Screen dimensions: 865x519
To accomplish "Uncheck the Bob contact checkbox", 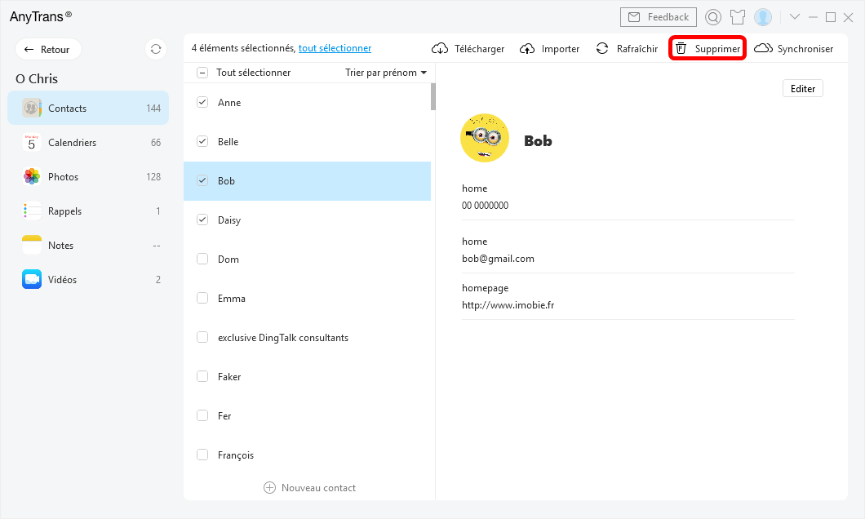I will [x=202, y=180].
